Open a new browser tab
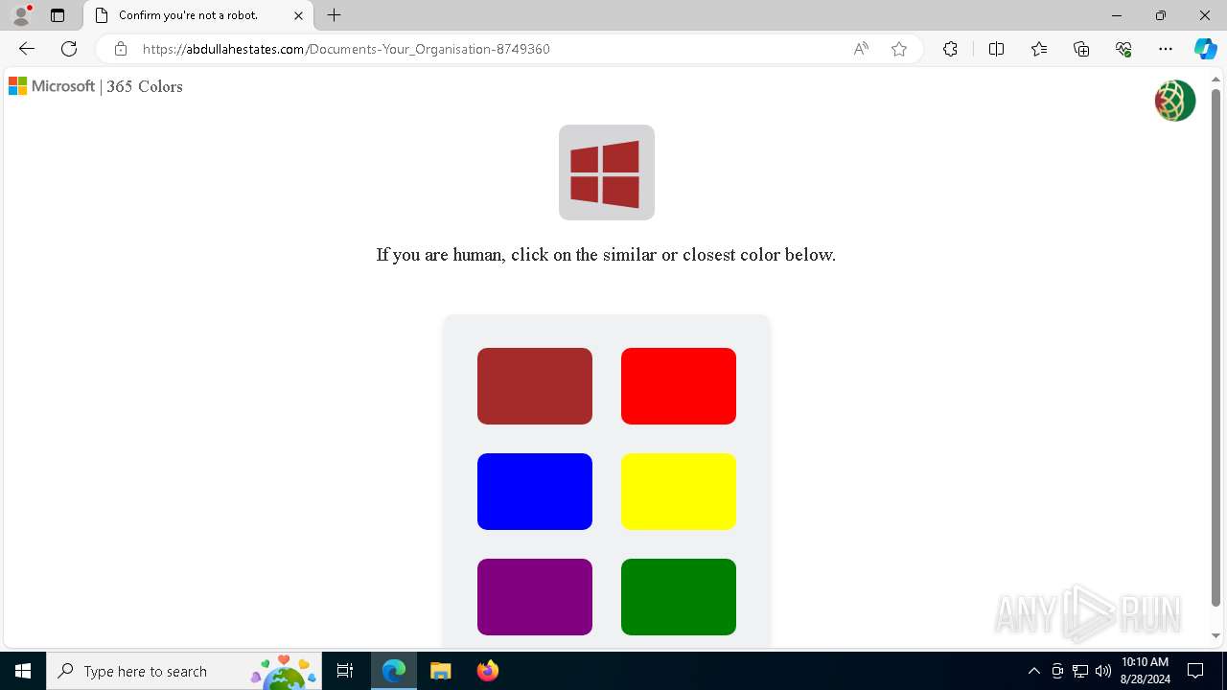 [x=334, y=15]
